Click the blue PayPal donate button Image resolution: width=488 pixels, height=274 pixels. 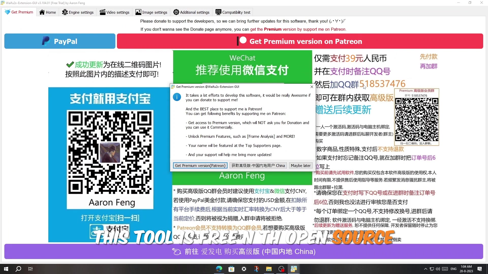pos(60,41)
